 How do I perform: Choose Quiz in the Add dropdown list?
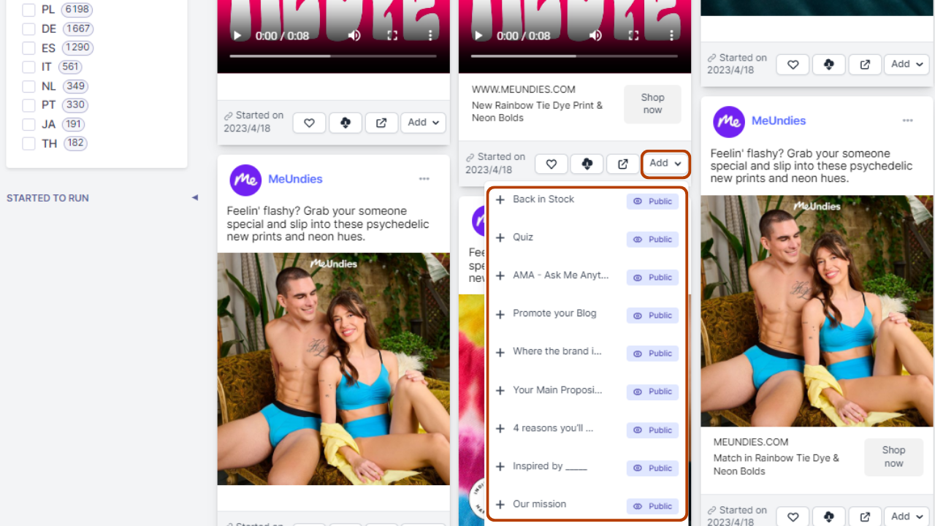tap(523, 237)
